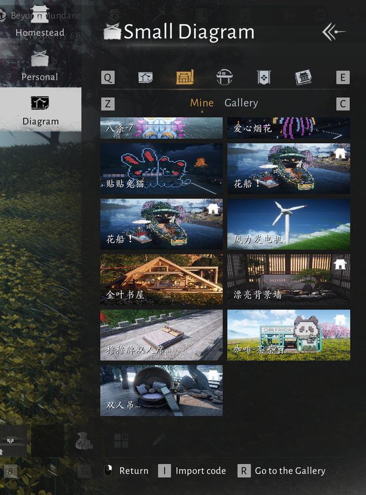The height and width of the screenshot is (495, 366).
Task: Click the I key icon
Action: tap(164, 471)
